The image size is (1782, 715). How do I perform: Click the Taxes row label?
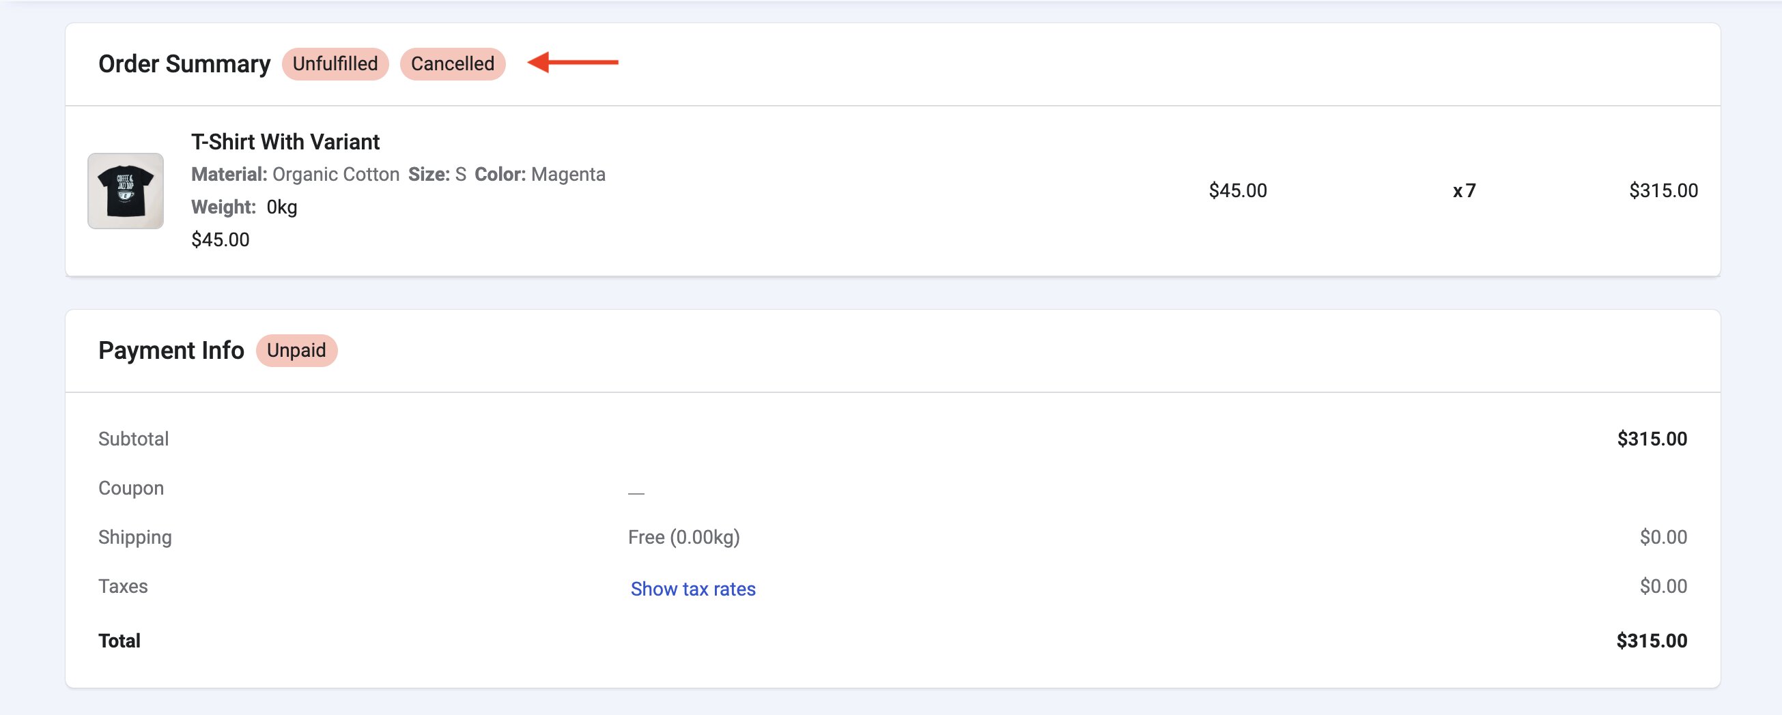pos(123,586)
